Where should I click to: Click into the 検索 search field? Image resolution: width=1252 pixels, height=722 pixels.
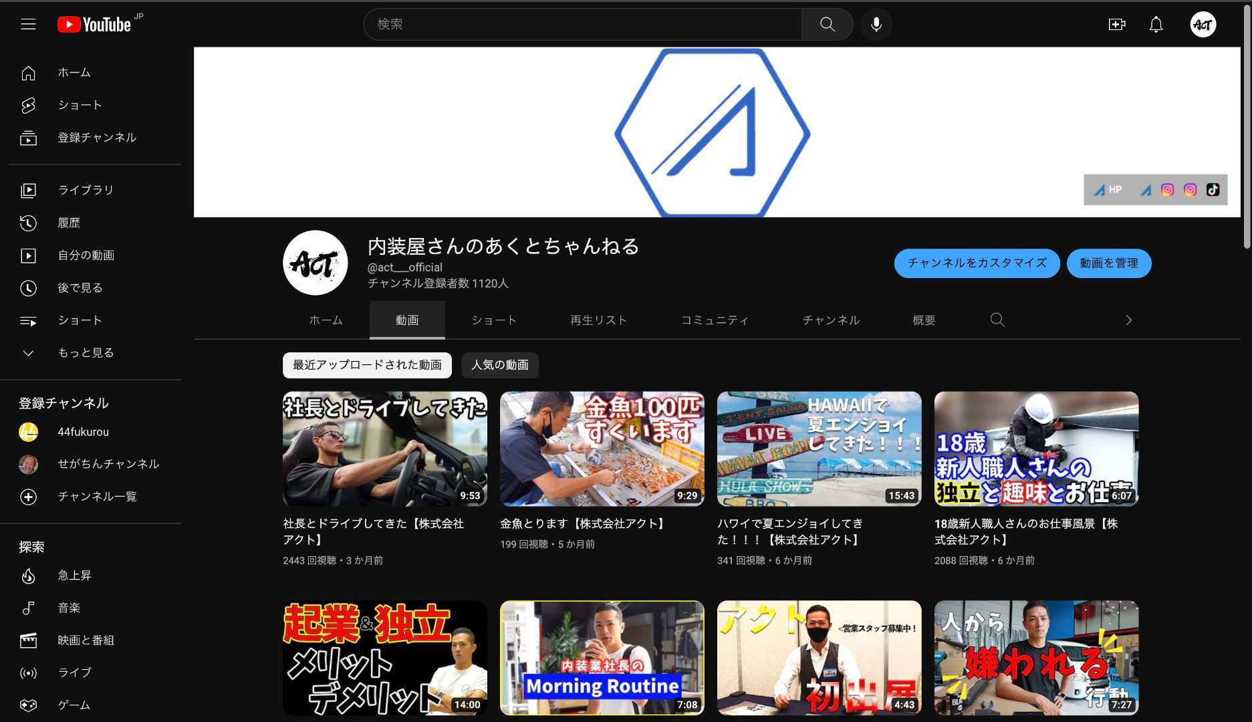point(583,25)
